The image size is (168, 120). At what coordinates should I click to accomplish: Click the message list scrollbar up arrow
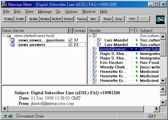pos(163,36)
